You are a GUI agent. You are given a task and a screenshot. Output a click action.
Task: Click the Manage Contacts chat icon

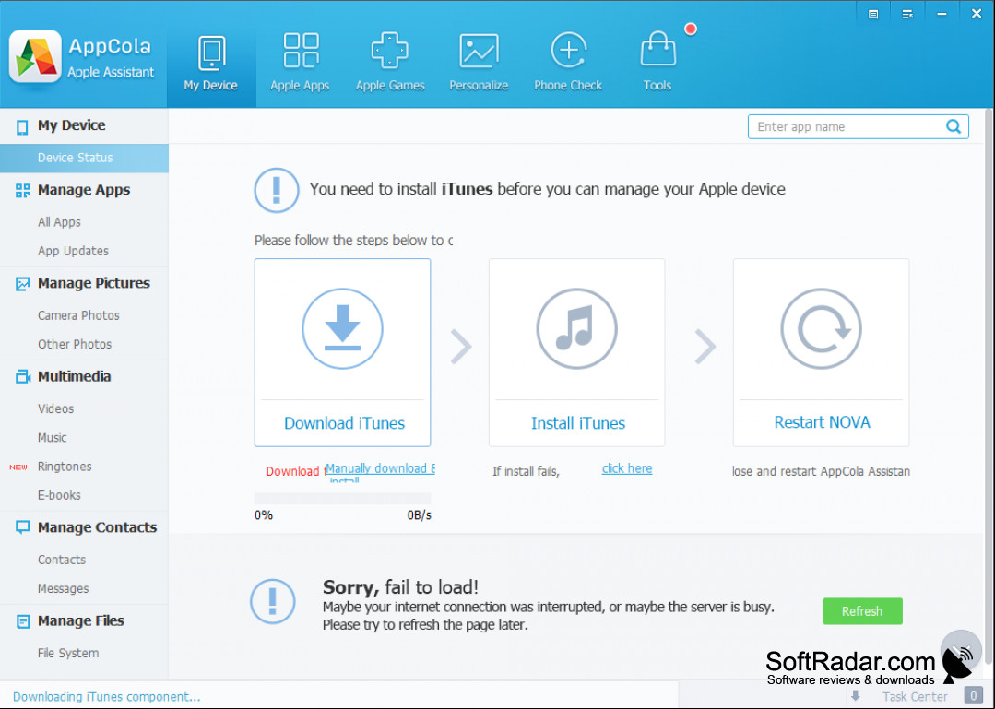pyautogui.click(x=23, y=527)
